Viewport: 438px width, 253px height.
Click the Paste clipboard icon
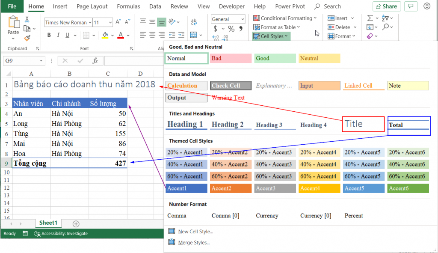14,22
